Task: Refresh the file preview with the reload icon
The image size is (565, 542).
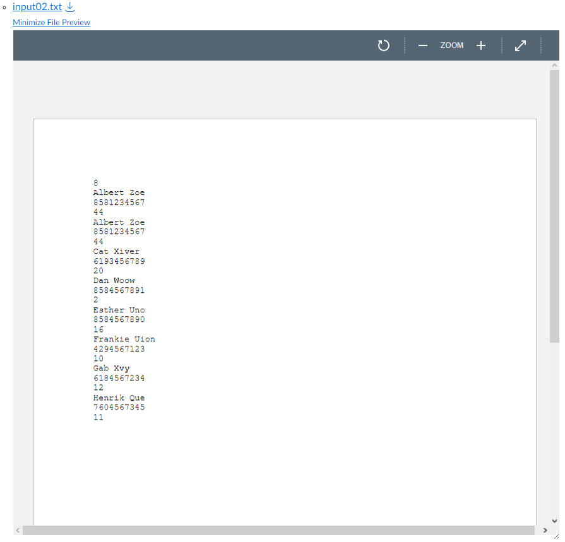Action: click(x=383, y=45)
